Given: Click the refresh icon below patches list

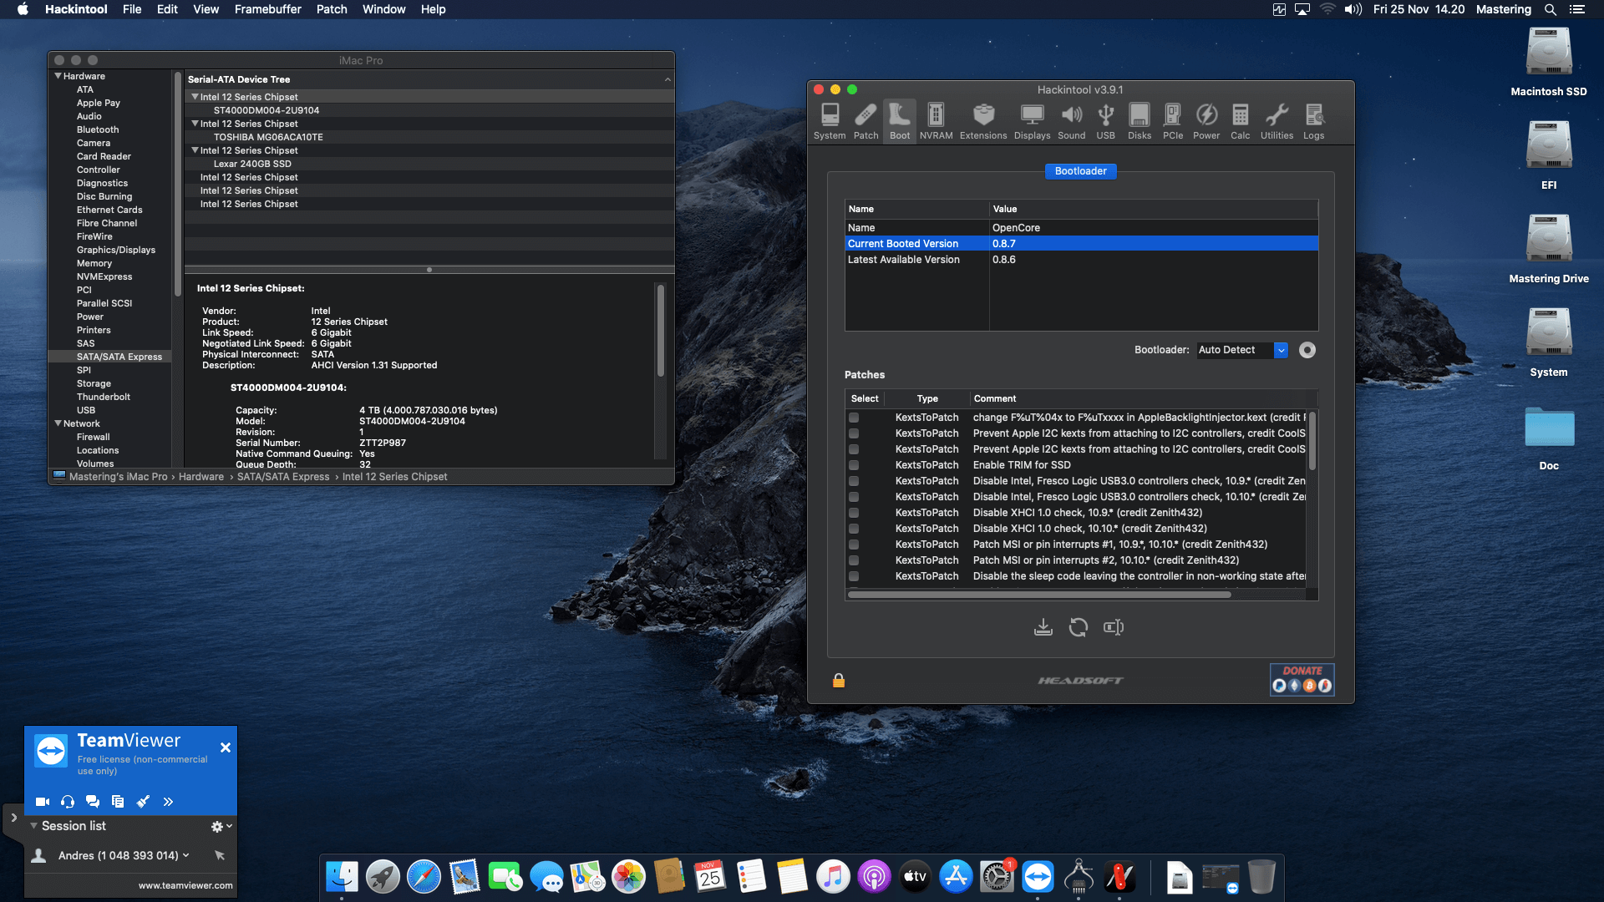Looking at the screenshot, I should tap(1079, 627).
